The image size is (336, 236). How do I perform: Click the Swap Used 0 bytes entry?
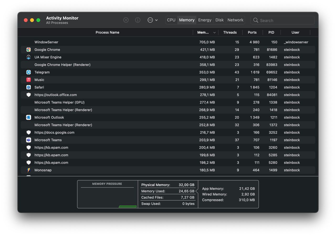pos(168,204)
